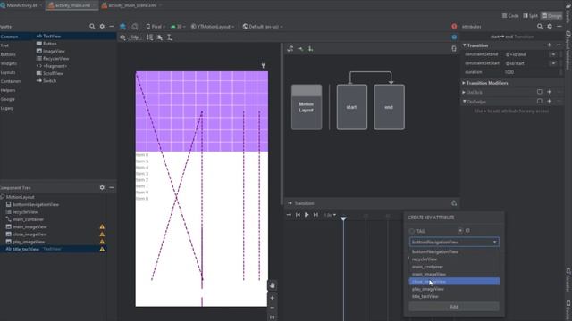Select the Buttons palette category
Screen dimensions: 572x321
point(8,54)
